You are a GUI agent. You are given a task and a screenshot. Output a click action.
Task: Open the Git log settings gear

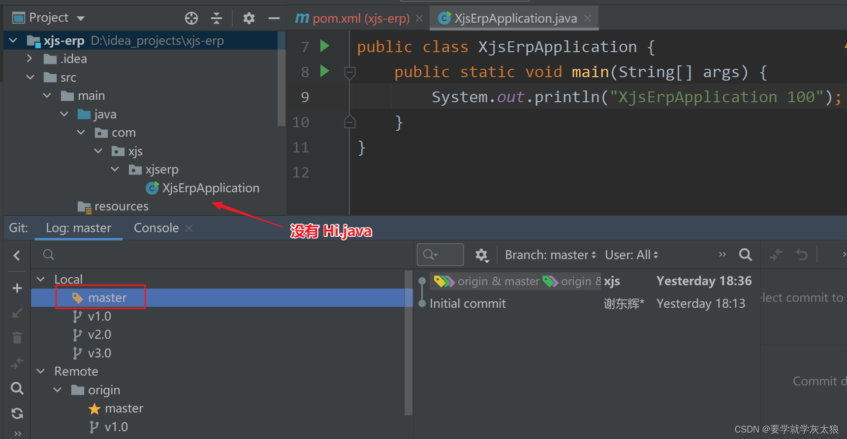click(481, 255)
